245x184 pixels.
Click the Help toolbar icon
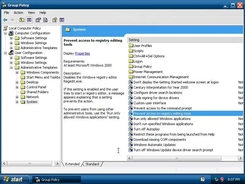point(55,20)
